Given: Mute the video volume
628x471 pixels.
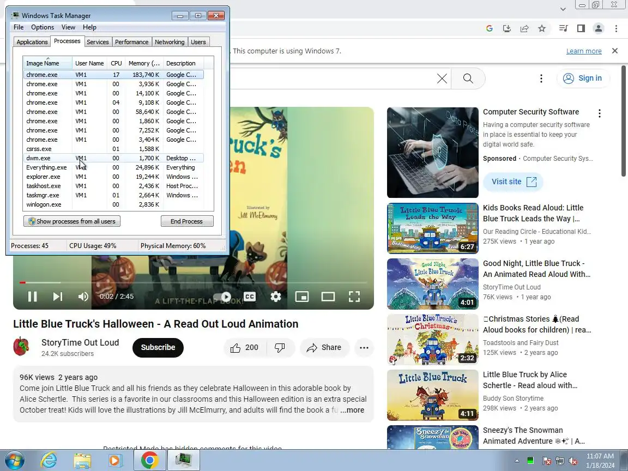Looking at the screenshot, I should 83,297.
